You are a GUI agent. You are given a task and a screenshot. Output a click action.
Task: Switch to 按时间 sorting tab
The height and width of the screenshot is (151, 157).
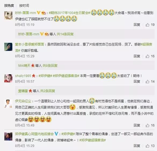[x=24, y=5]
